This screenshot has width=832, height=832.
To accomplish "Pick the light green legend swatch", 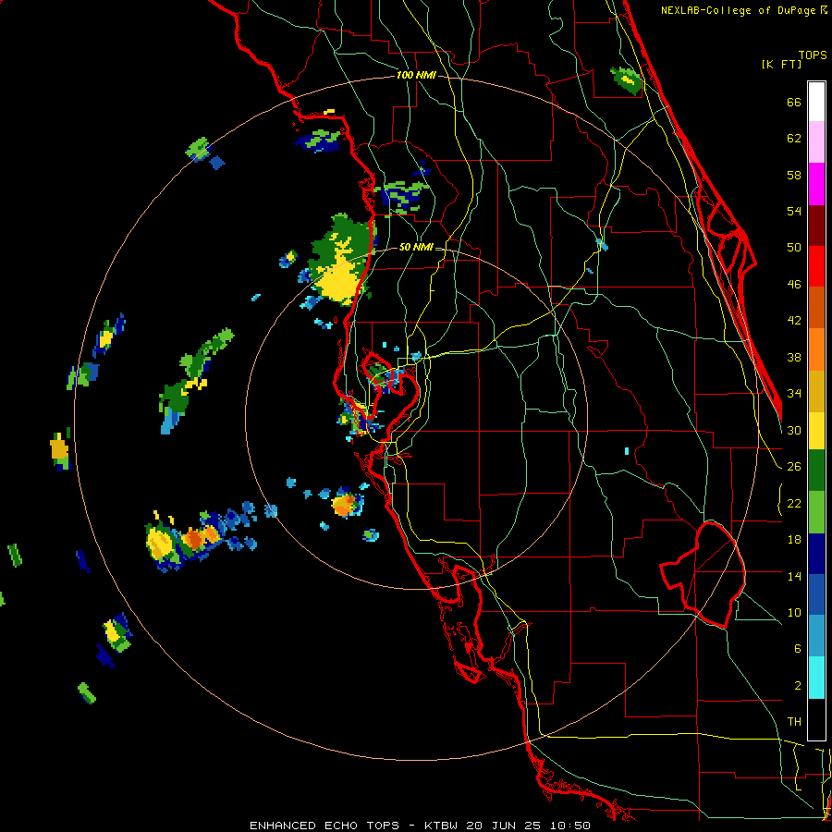I will coord(816,512).
